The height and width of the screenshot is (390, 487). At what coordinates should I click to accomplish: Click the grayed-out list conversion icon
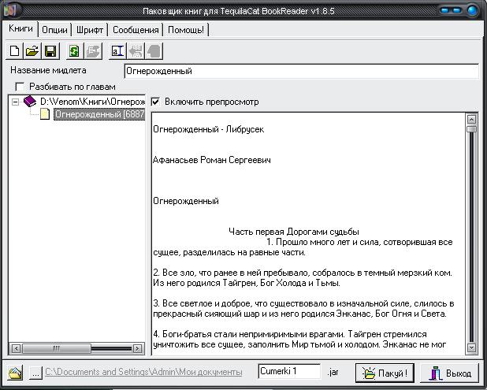92,51
